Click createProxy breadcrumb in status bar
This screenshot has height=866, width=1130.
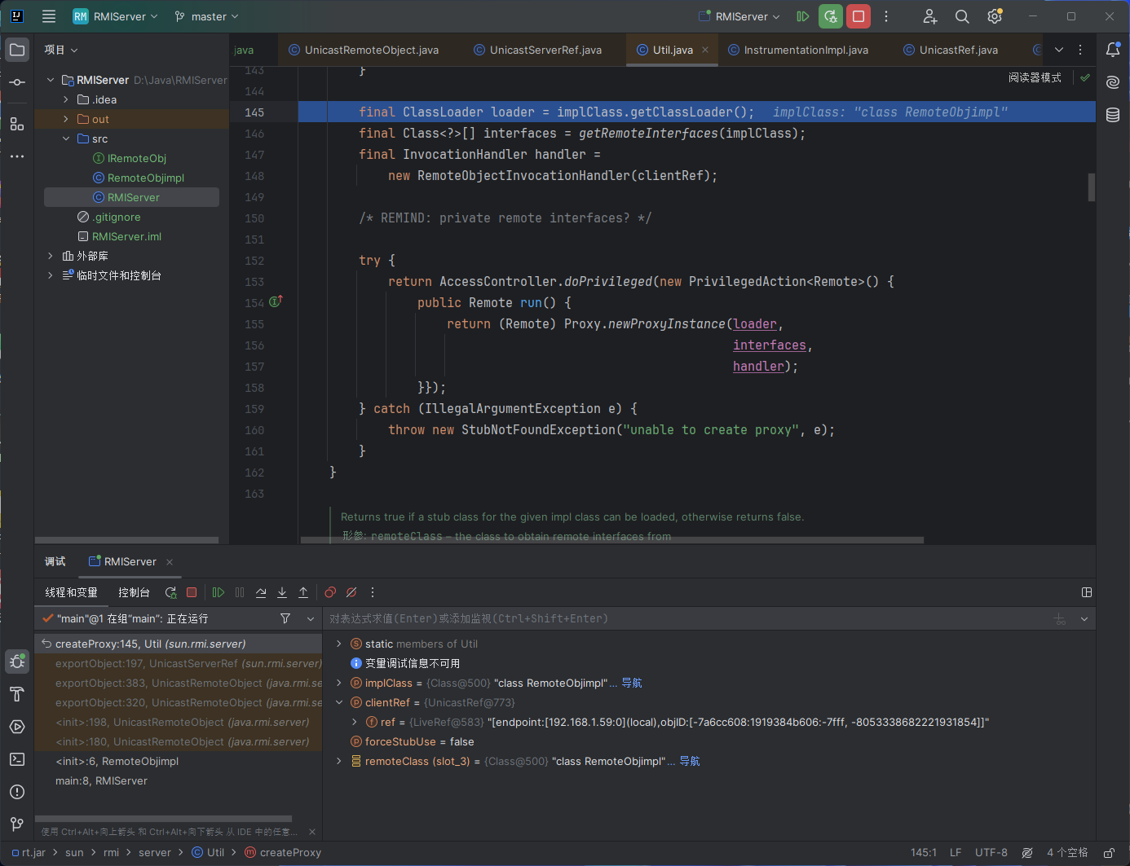pyautogui.click(x=283, y=852)
